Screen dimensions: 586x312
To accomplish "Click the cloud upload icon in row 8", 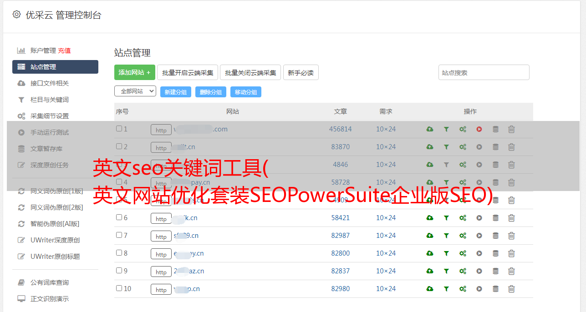I will click(x=430, y=253).
